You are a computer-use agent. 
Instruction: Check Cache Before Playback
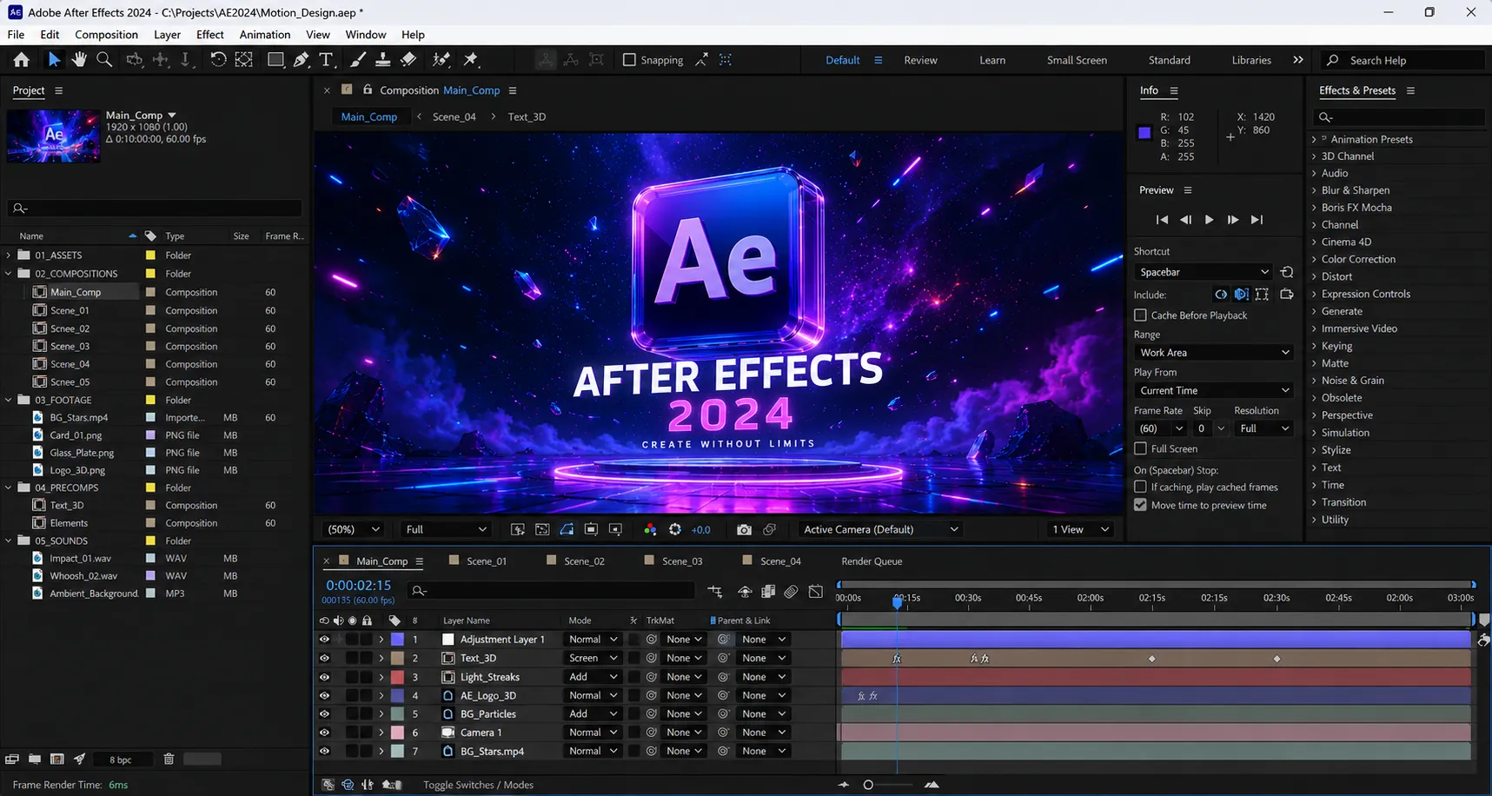point(1140,315)
